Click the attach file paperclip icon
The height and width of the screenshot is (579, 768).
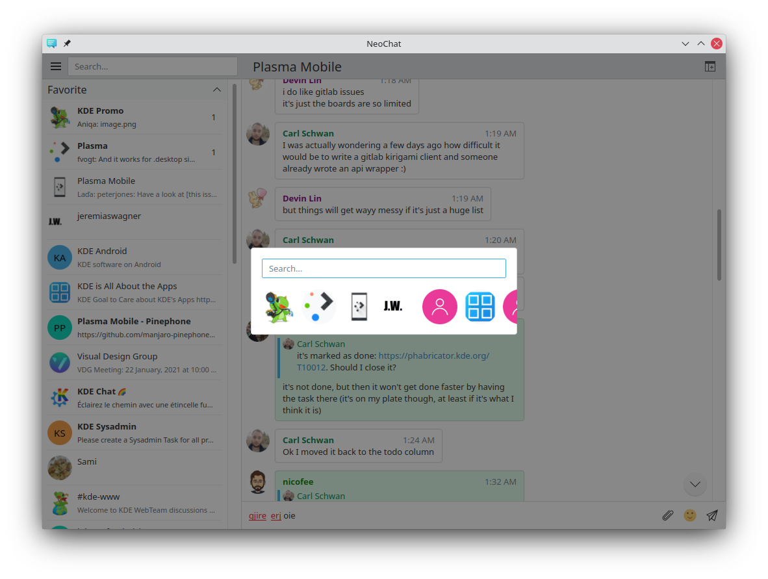667,515
